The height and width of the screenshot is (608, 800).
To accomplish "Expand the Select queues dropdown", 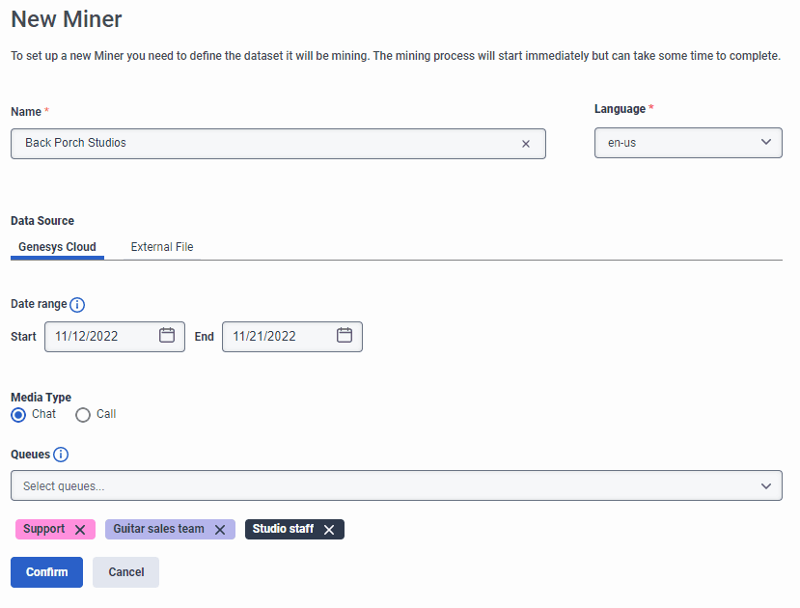I will coord(396,485).
